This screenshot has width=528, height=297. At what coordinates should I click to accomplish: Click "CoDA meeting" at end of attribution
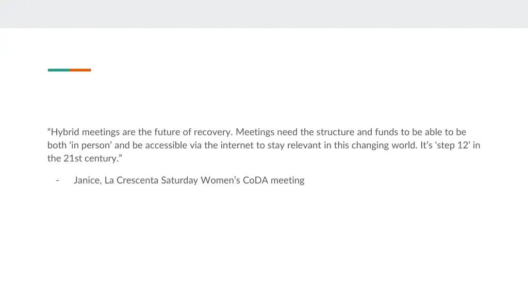coord(273,180)
